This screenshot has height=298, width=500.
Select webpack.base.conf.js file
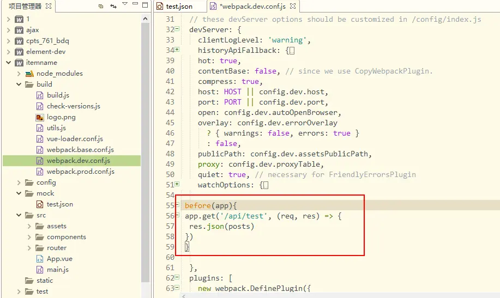(x=80, y=150)
